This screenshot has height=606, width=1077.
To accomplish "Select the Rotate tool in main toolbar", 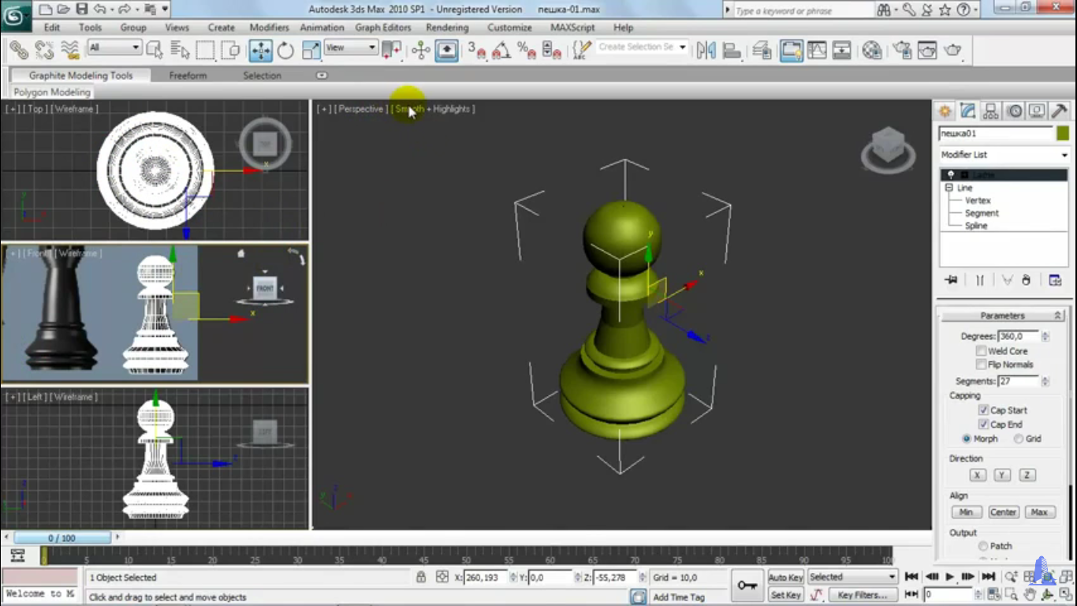I will coord(285,51).
